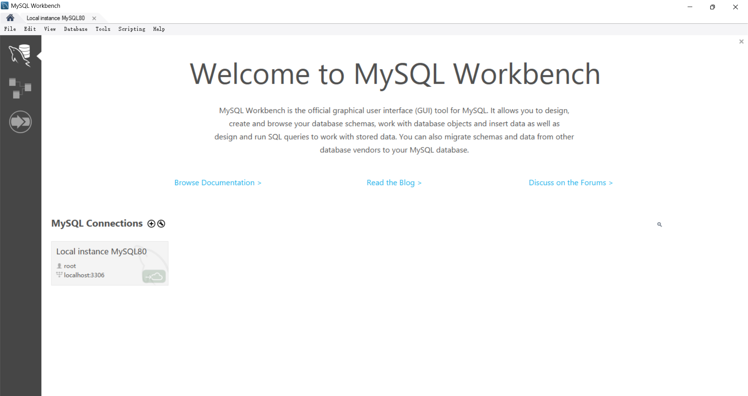Click Discuss on the Forums link

(x=570, y=183)
